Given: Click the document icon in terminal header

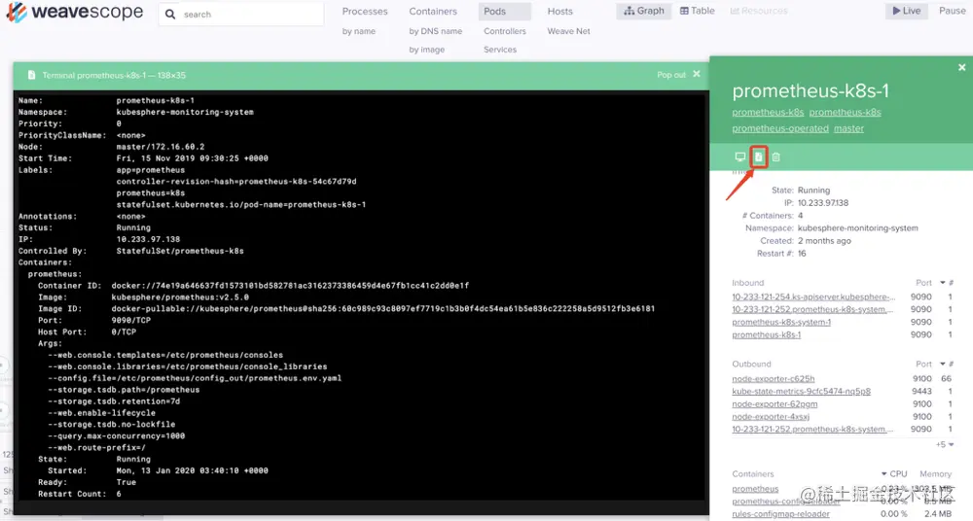Looking at the screenshot, I should (x=32, y=75).
